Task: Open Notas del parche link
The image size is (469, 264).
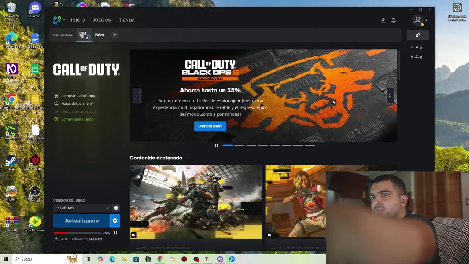Action: click(x=75, y=103)
